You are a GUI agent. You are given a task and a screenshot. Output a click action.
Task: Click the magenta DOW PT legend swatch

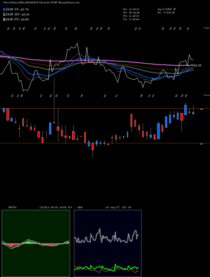pyautogui.click(x=5, y=19)
